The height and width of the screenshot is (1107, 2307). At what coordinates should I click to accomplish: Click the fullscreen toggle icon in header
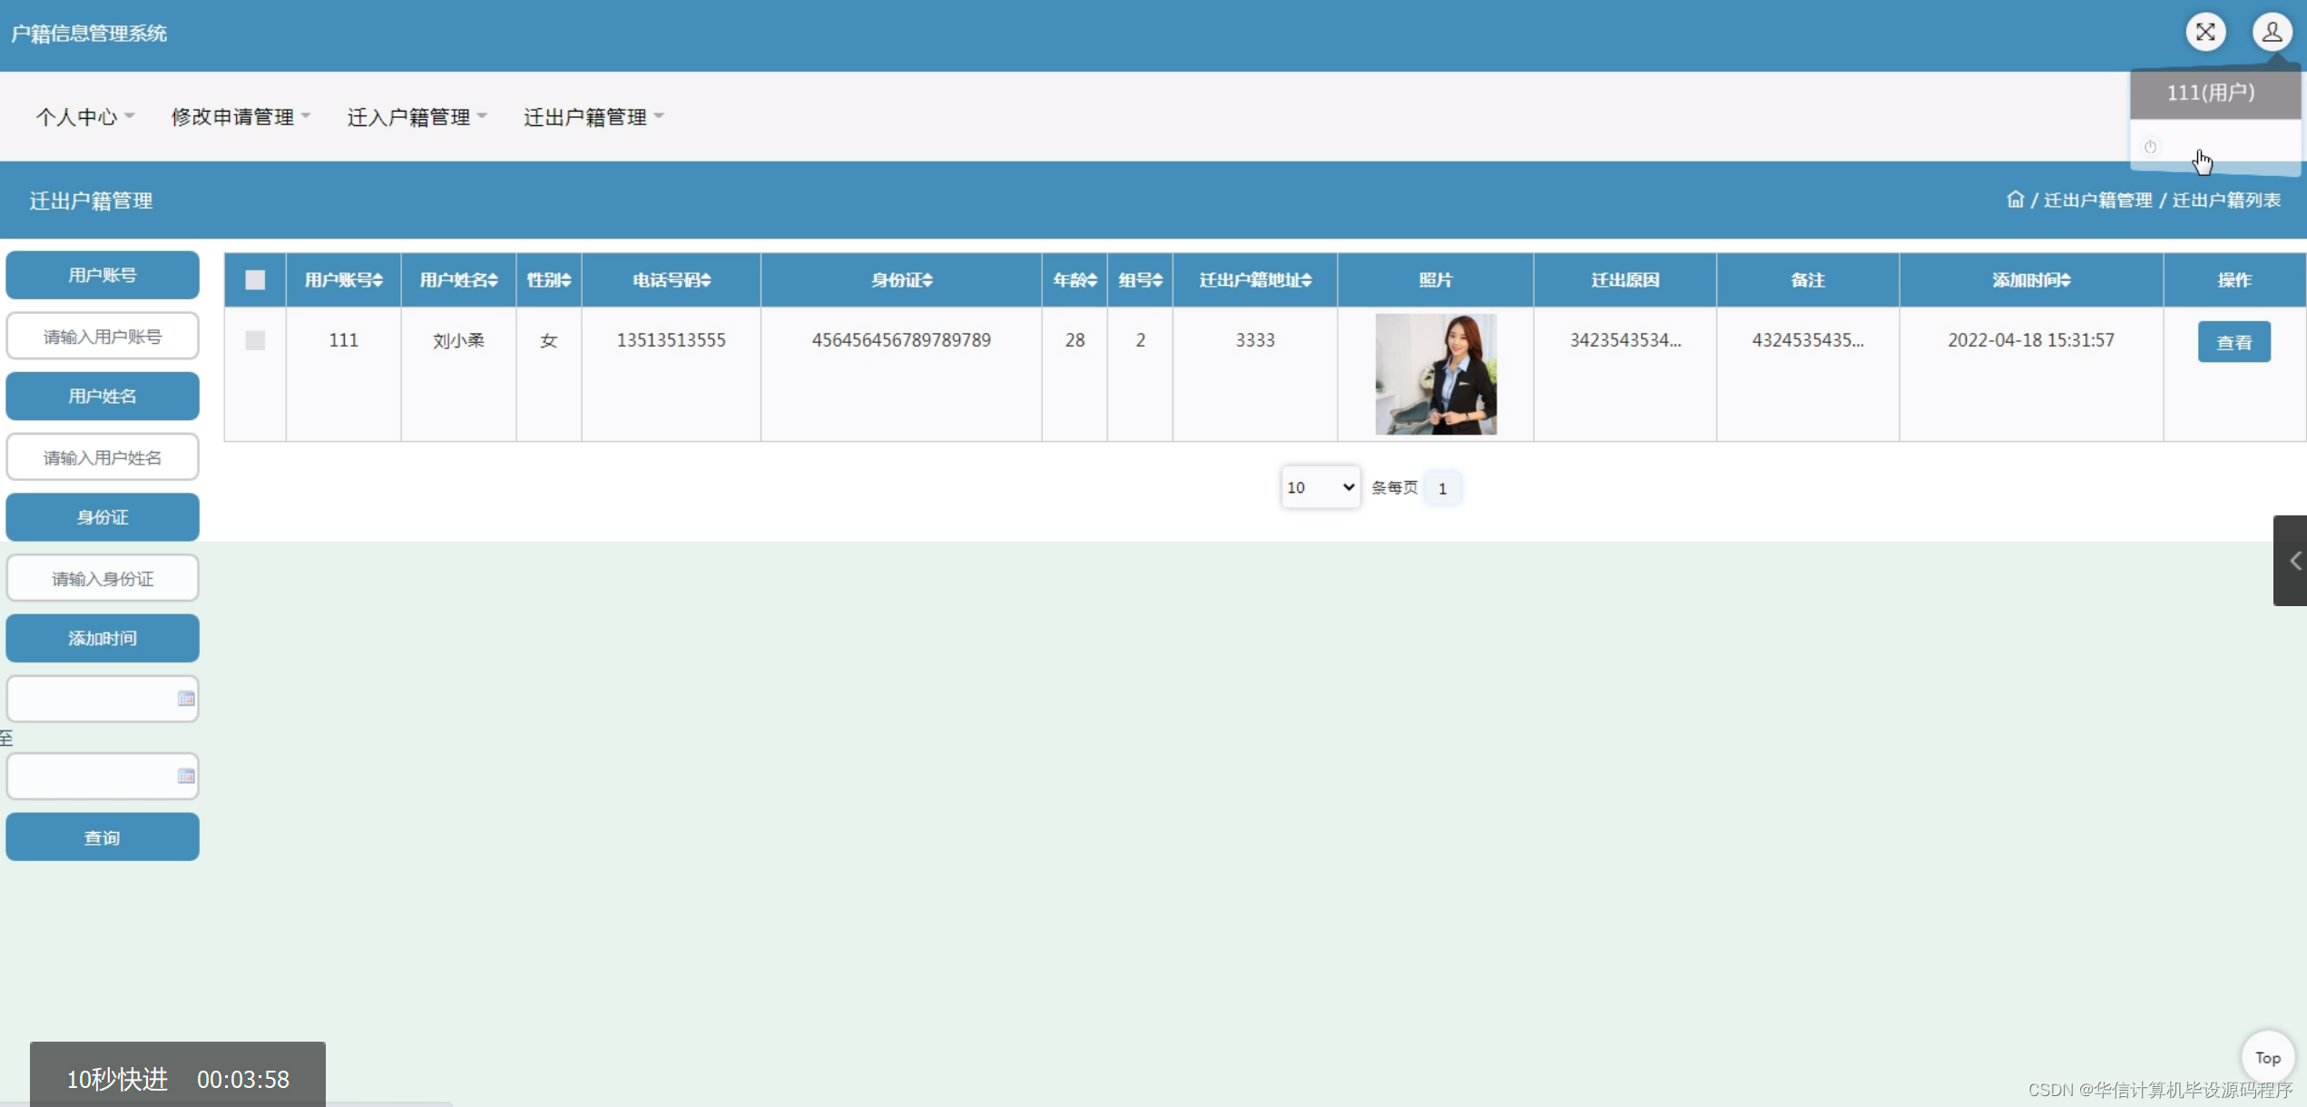tap(2204, 33)
